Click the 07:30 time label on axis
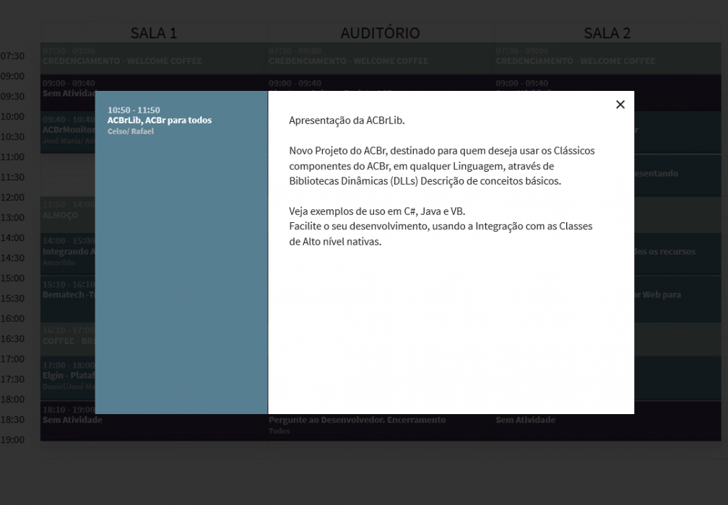This screenshot has width=728, height=505. (12, 56)
